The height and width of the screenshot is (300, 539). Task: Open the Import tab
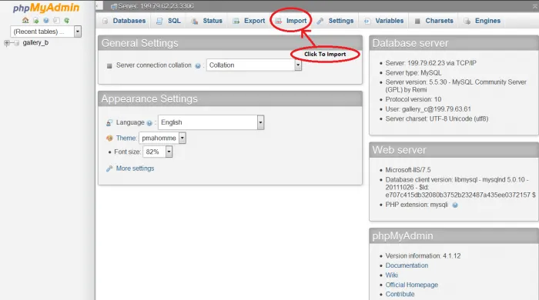(x=296, y=21)
